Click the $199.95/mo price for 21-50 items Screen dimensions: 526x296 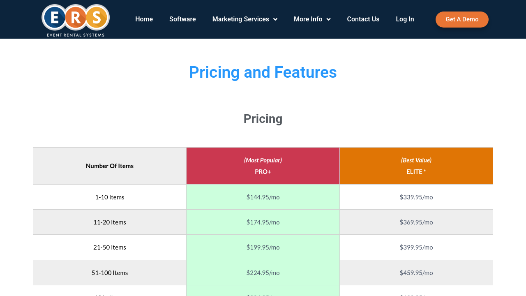[263, 247]
